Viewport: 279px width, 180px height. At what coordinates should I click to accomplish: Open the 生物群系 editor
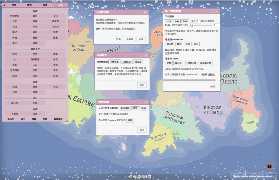(x=15, y=16)
